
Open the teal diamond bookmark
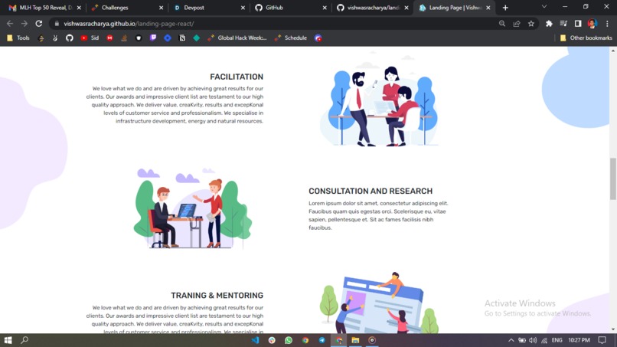pos(197,38)
